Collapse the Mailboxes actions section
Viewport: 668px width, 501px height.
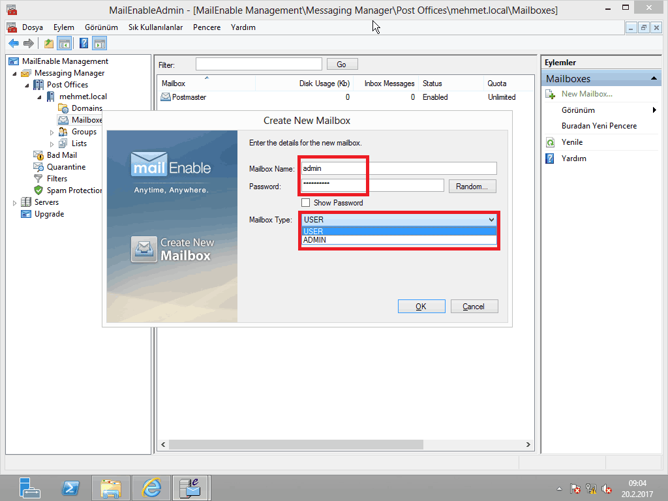[x=654, y=79]
